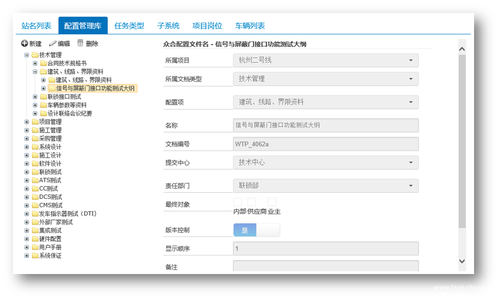Open the 责任部门 dropdown showing 联锁部
Viewport: 500px width, 300px height.
325,185
